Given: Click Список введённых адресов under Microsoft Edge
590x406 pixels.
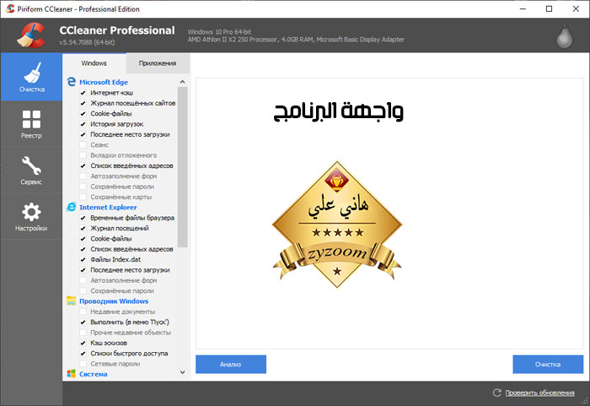Looking at the screenshot, I should click(x=131, y=165).
